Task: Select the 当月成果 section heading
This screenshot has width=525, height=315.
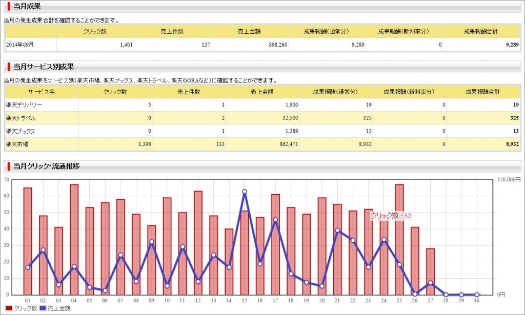Action: point(27,6)
